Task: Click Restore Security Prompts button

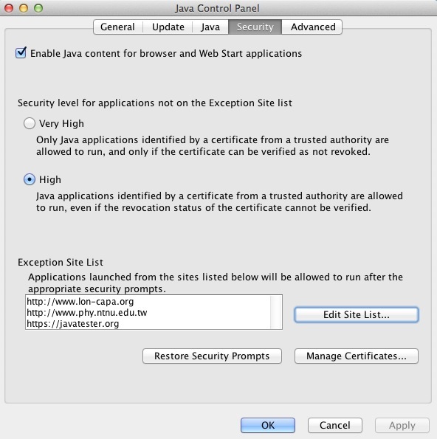Action: (x=212, y=356)
